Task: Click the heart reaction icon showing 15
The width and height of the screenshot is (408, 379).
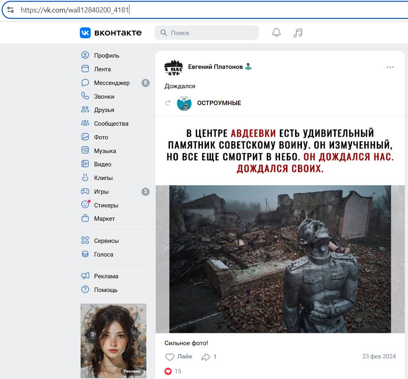Action: coord(168,371)
